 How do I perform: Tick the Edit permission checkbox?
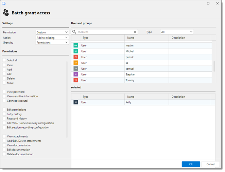coord(4,74)
